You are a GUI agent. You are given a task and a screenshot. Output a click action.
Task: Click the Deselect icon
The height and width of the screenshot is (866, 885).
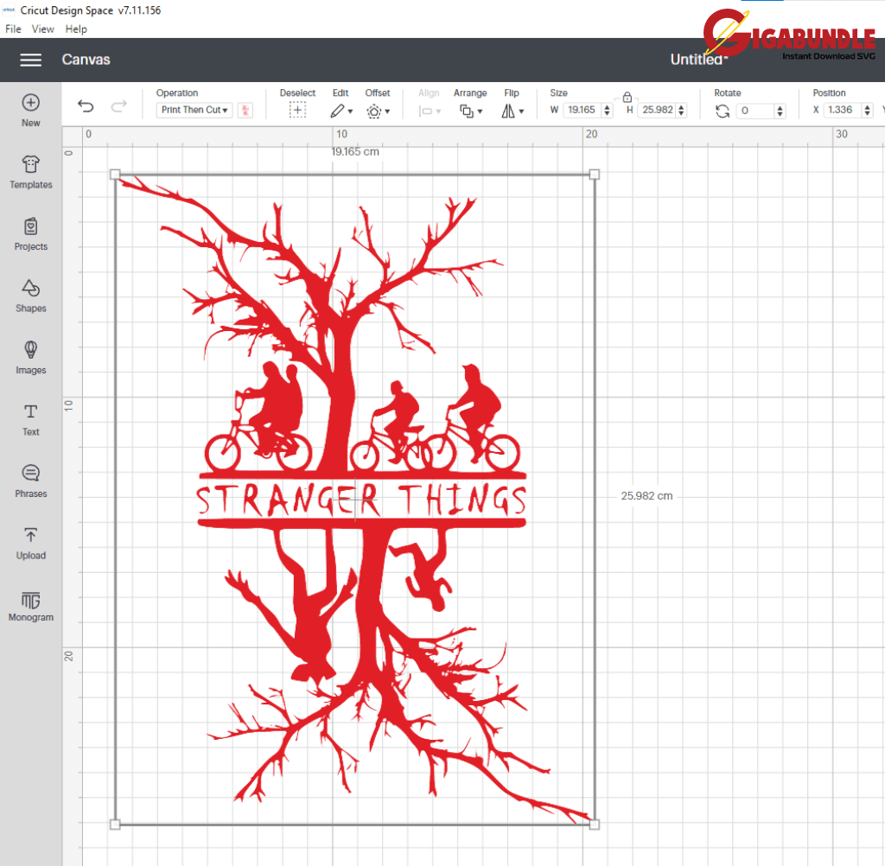coord(297,111)
